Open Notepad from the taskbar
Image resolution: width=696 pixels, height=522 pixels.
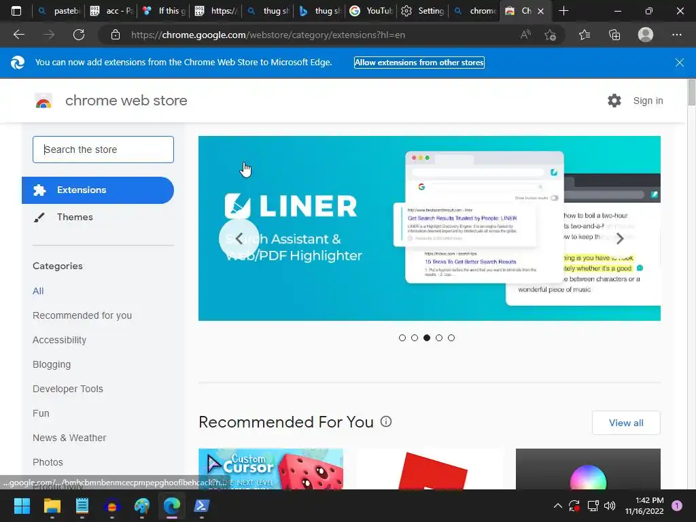click(x=82, y=506)
